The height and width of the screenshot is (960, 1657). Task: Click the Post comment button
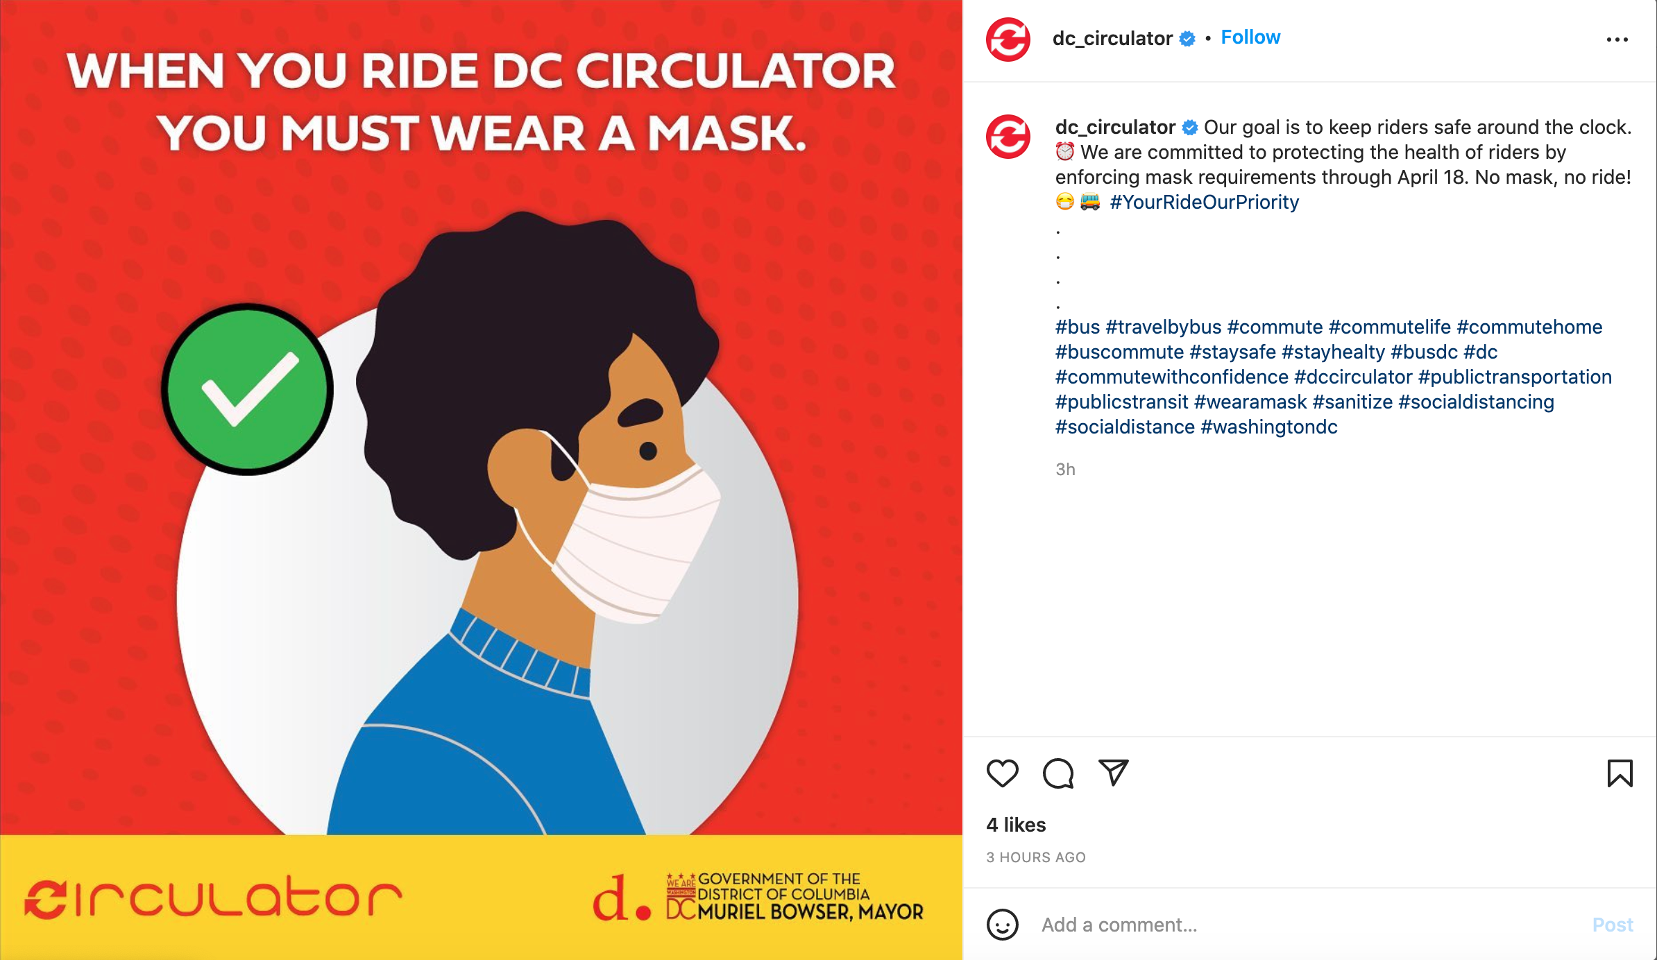point(1613,925)
